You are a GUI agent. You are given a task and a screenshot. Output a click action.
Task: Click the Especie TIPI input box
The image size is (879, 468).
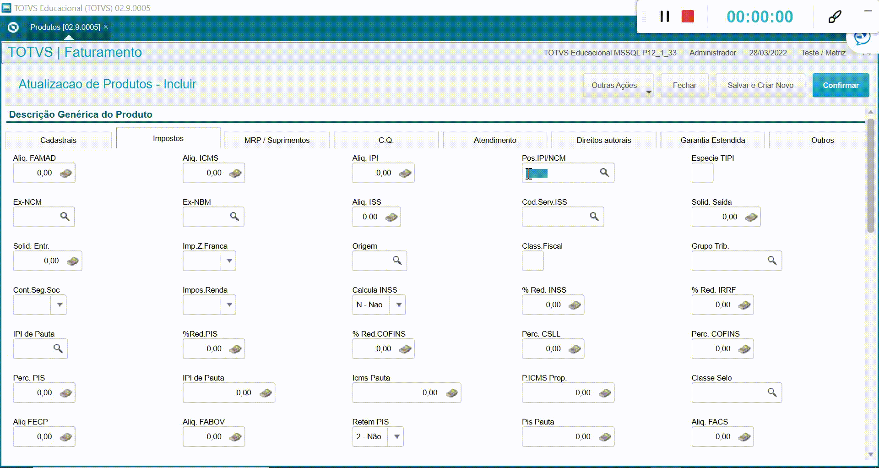(x=702, y=173)
